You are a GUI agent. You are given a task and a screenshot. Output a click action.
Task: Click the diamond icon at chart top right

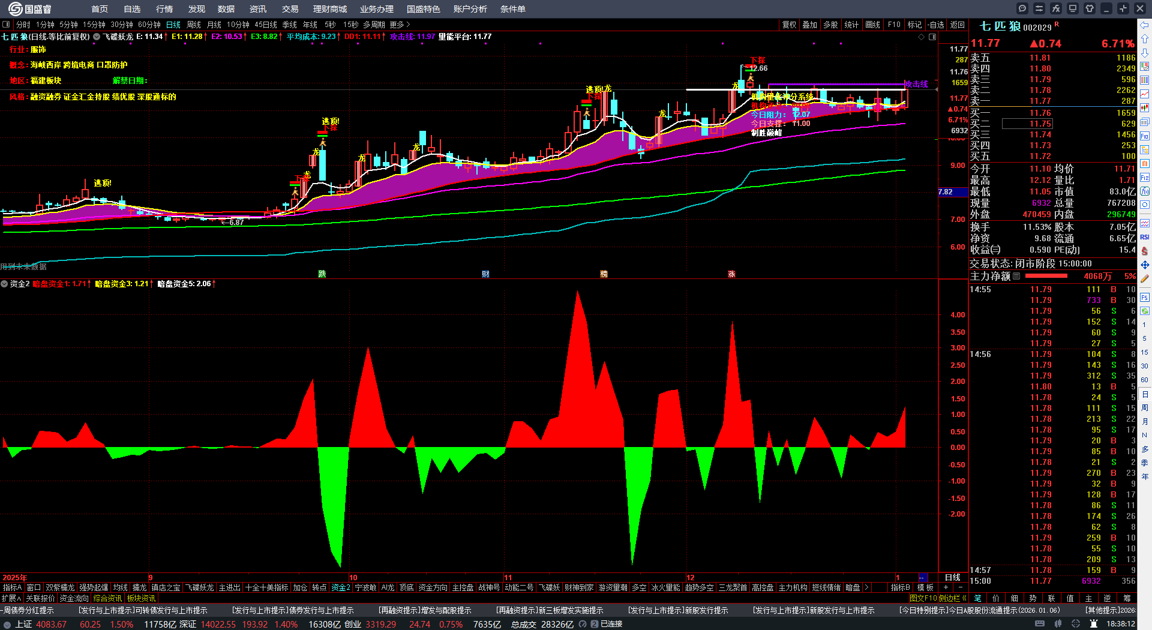[x=922, y=37]
